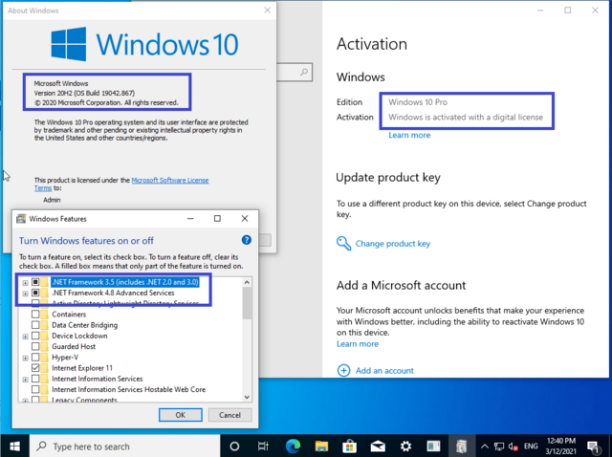The width and height of the screenshot is (612, 457).
Task: Enable Data Center Bridging checkbox
Action: click(x=35, y=325)
